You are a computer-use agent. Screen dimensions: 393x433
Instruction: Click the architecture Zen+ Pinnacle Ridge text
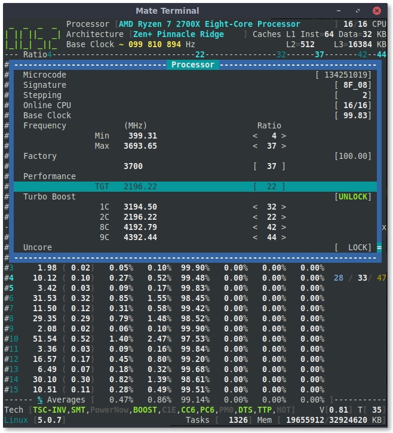click(179, 34)
